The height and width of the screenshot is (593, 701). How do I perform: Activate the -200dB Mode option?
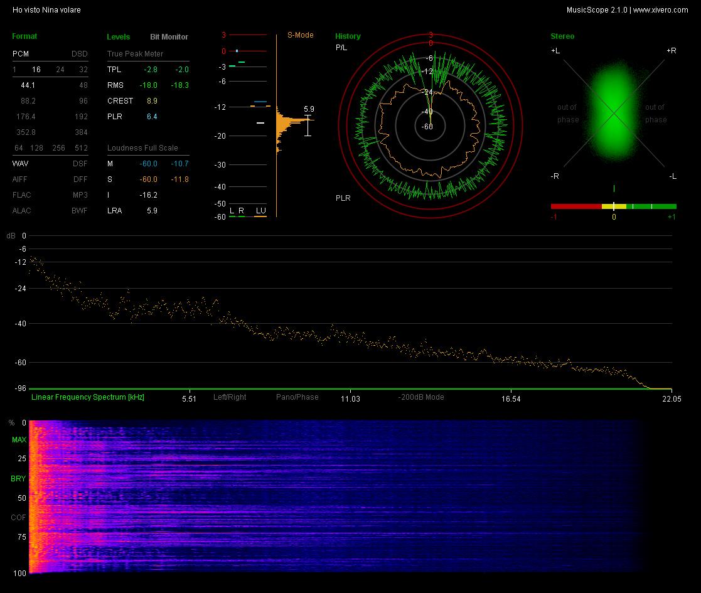click(x=421, y=397)
